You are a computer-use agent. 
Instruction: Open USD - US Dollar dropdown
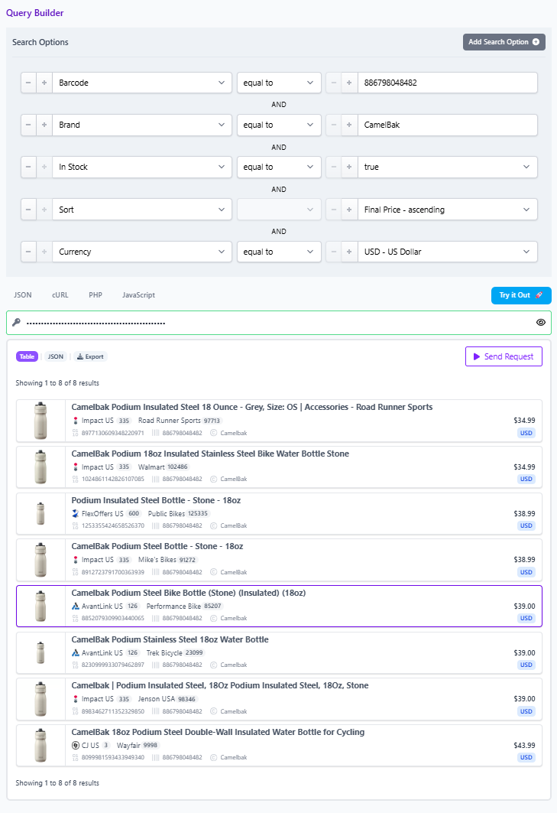pyautogui.click(x=447, y=252)
